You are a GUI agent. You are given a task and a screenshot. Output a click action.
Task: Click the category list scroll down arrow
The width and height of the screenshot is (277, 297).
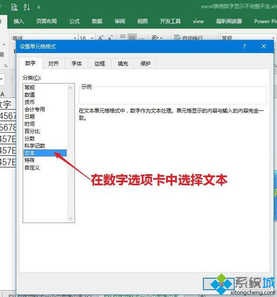click(x=70, y=218)
